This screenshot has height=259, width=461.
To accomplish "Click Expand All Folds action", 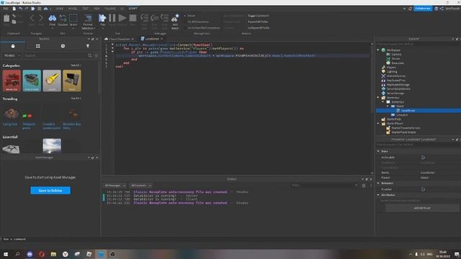I will pyautogui.click(x=258, y=22).
